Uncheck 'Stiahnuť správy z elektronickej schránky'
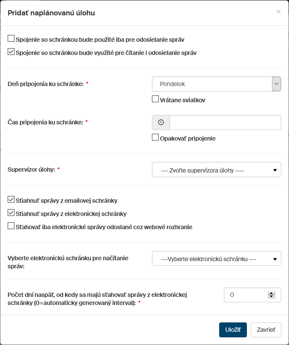 click(11, 213)
